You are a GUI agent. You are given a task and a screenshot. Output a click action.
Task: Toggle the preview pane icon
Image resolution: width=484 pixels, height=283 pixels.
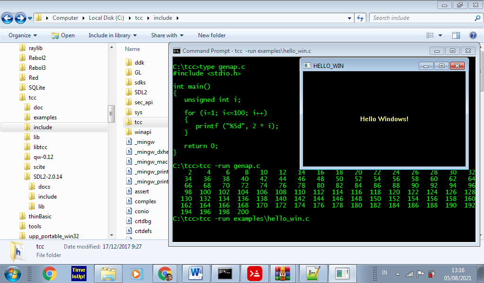click(456, 35)
